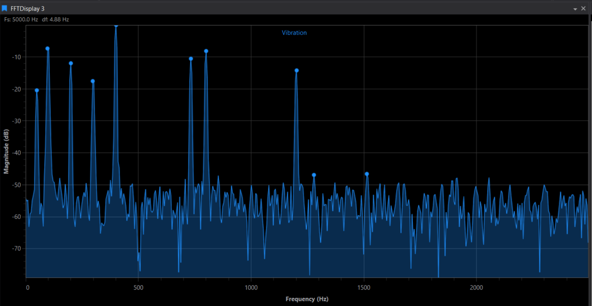
Task: Select the peak marker near 800 Hz
Action: coord(206,51)
